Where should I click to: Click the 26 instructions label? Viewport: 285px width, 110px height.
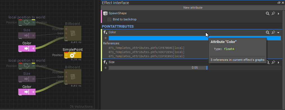(81, 107)
